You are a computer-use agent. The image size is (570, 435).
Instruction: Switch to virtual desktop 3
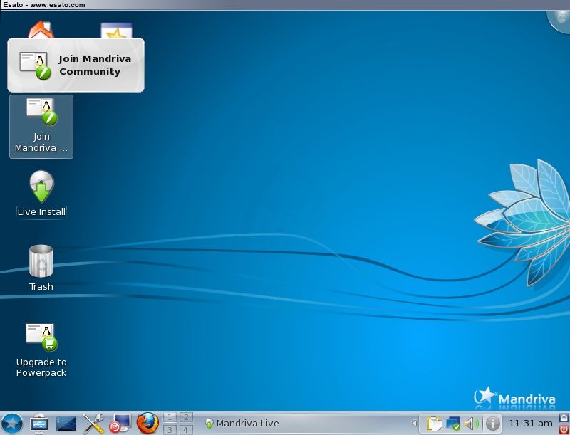pyautogui.click(x=170, y=429)
